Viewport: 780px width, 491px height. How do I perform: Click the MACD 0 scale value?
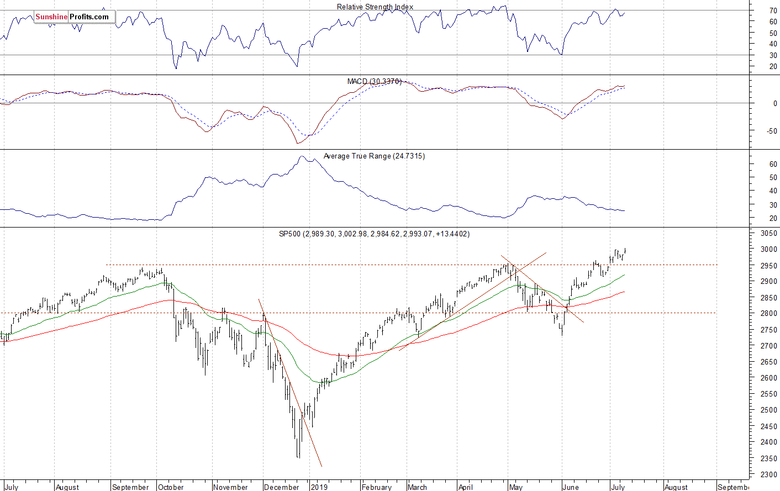tap(776, 103)
